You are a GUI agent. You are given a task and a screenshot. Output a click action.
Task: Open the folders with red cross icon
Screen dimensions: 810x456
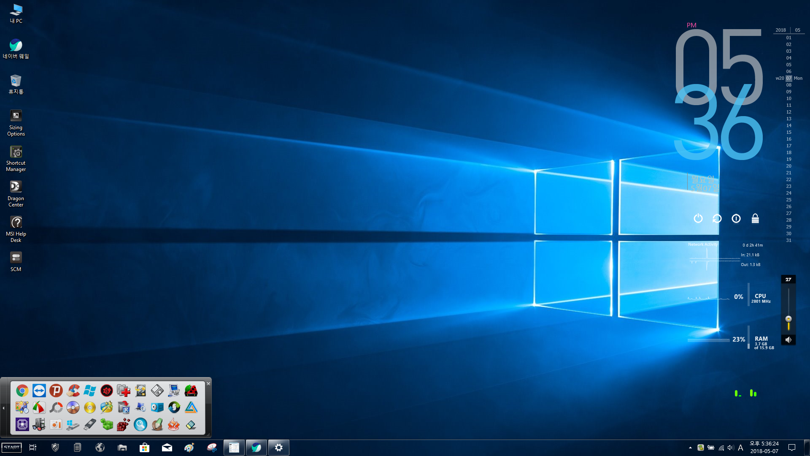pos(124,391)
